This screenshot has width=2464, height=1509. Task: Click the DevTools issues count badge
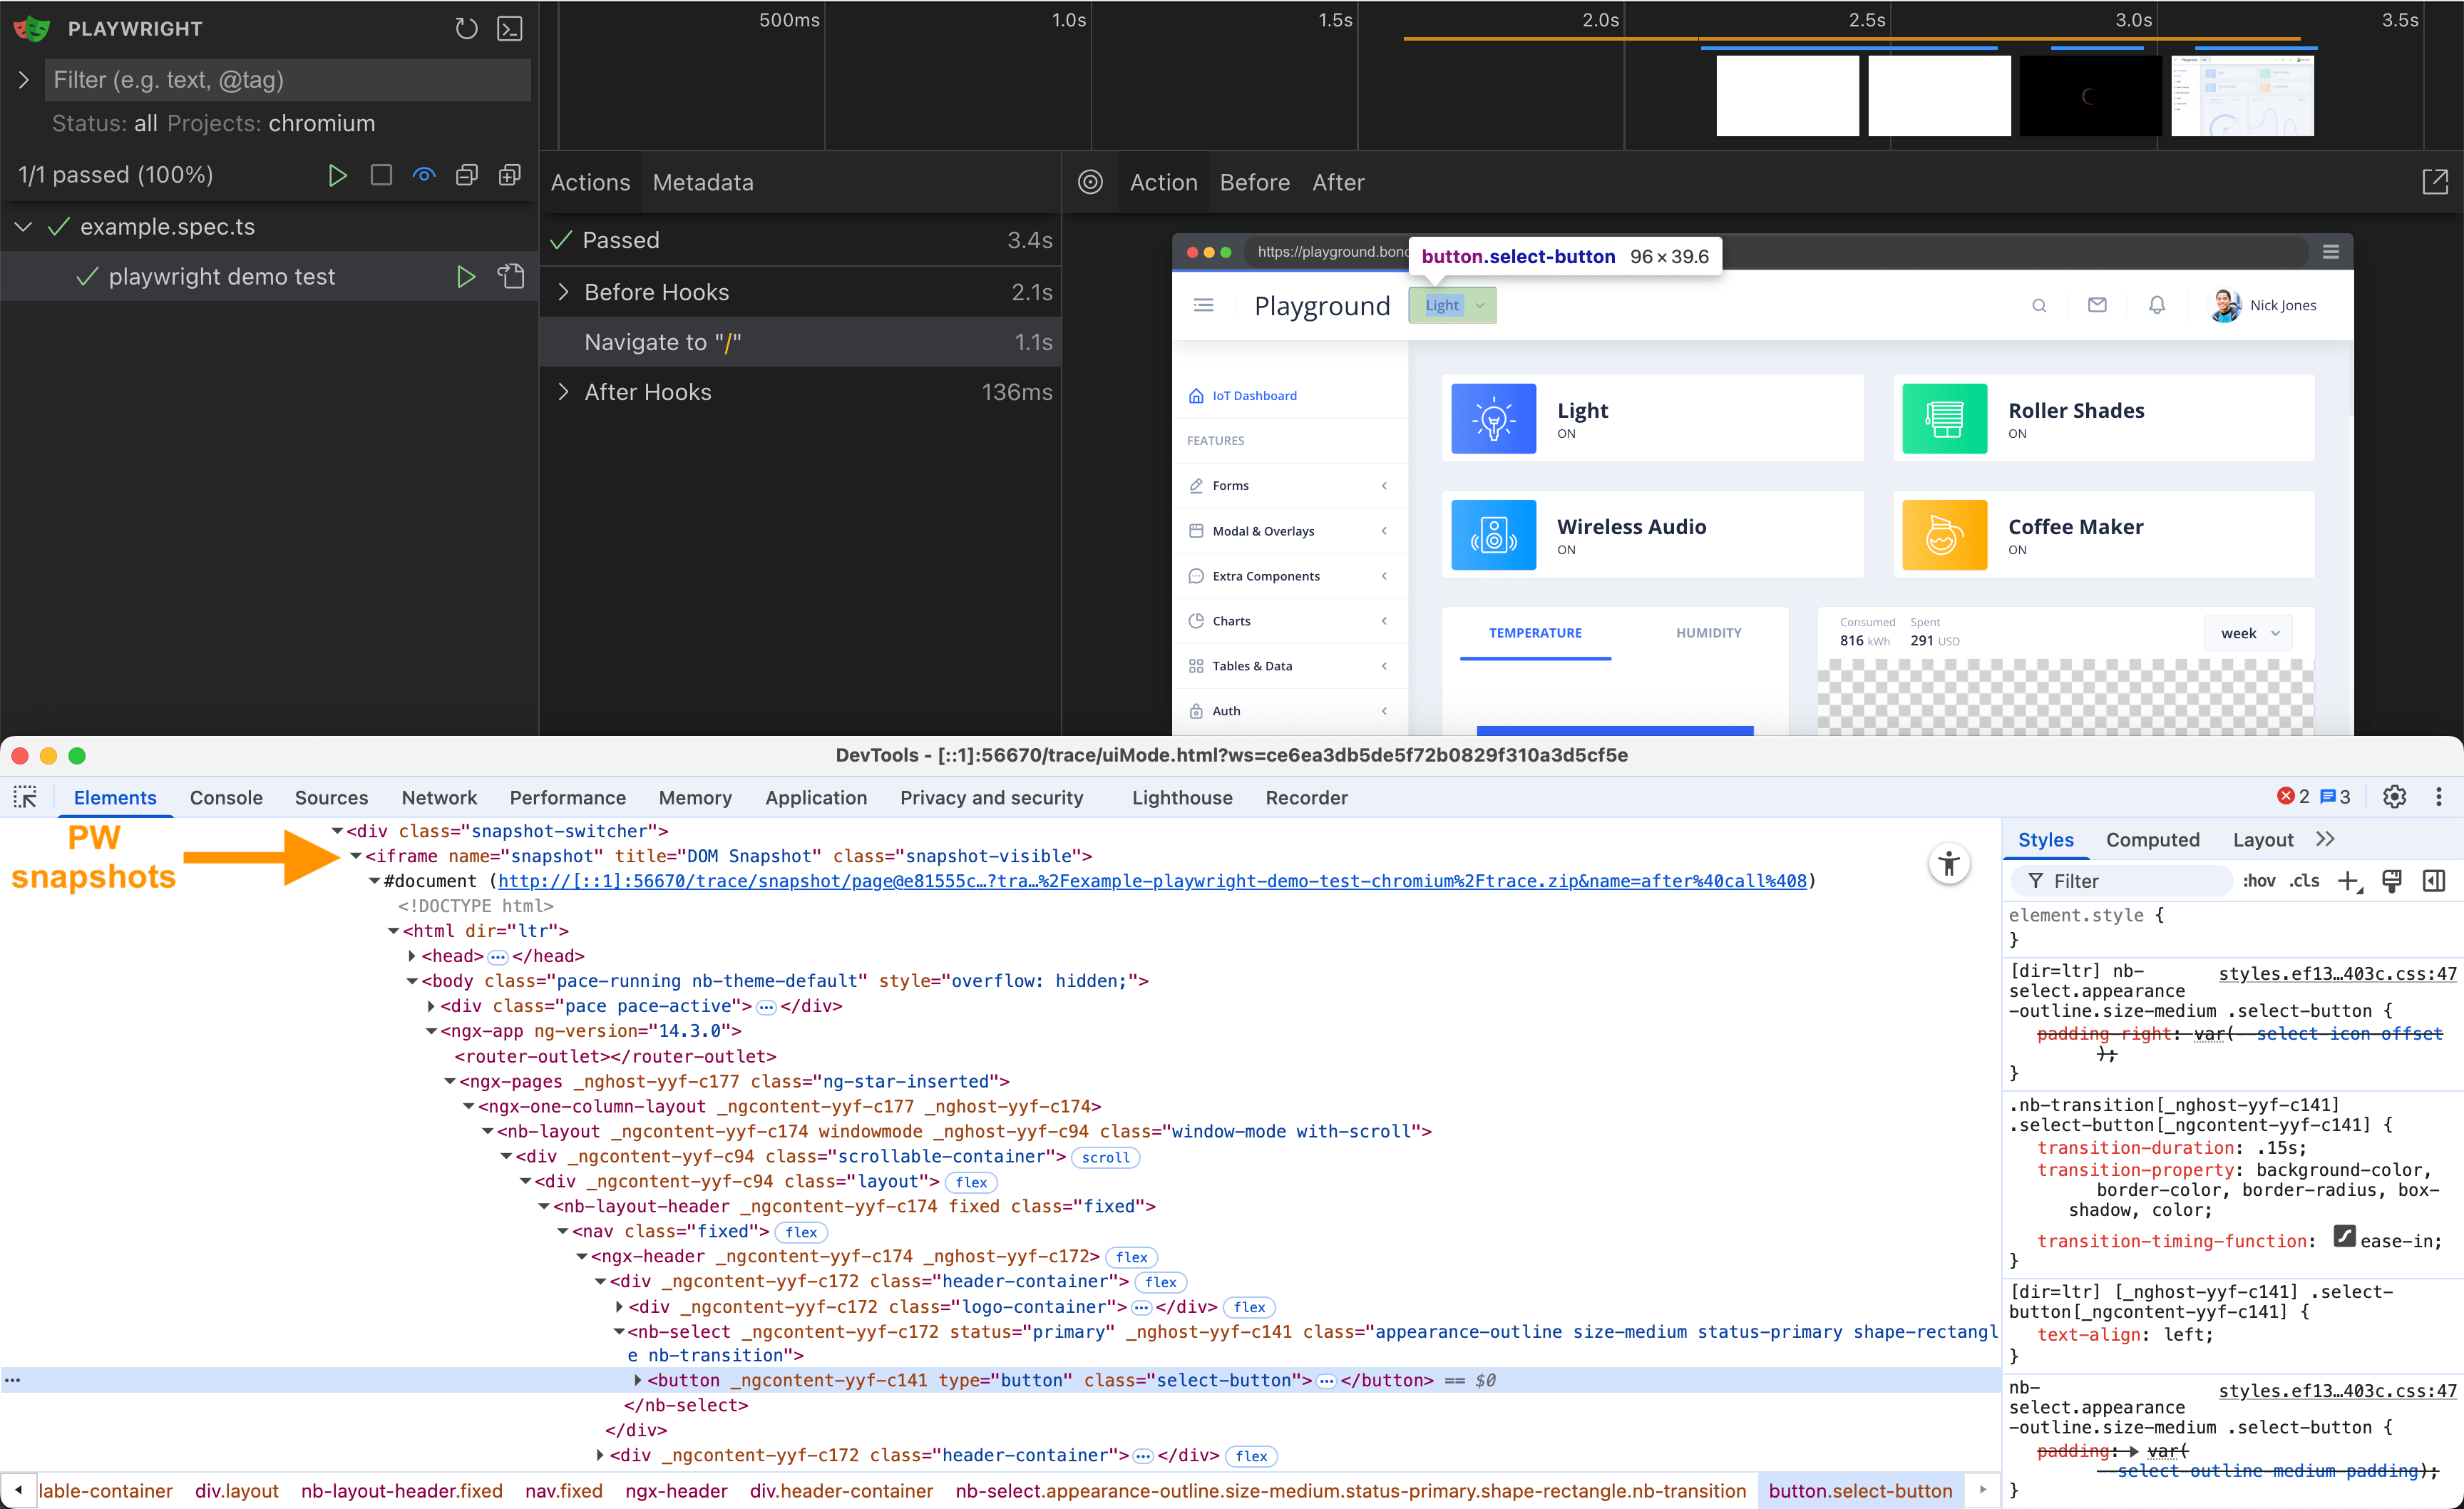click(x=2335, y=797)
